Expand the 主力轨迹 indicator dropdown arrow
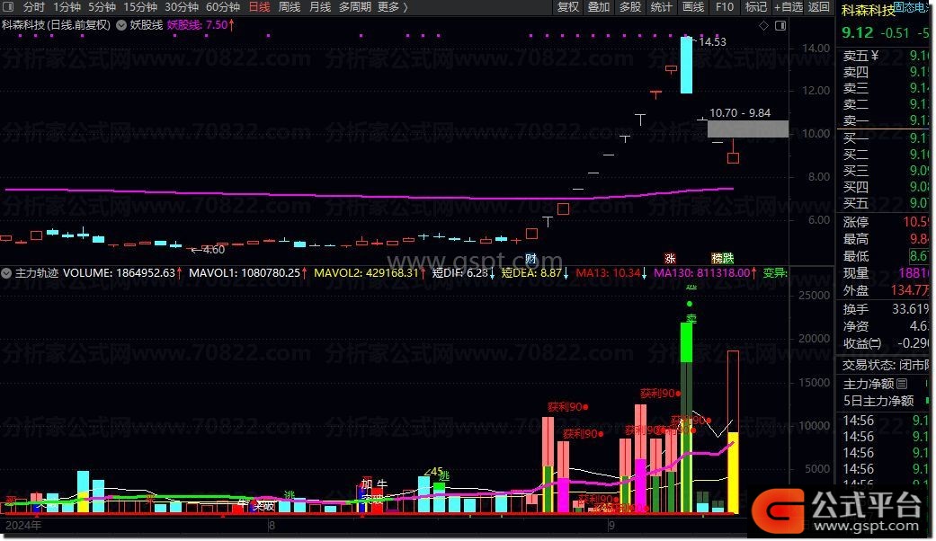 [6, 273]
